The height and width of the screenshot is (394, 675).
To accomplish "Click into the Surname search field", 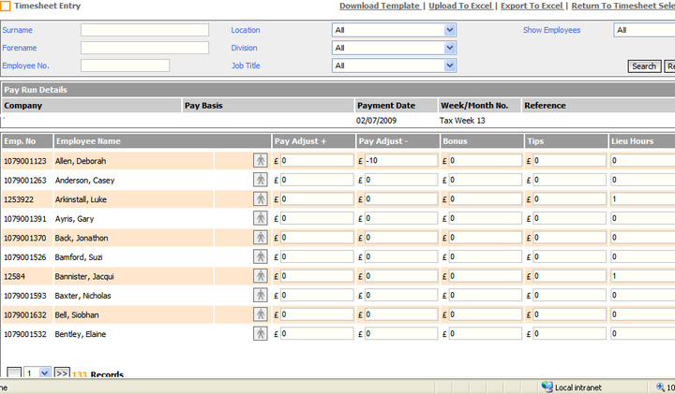I will click(144, 30).
